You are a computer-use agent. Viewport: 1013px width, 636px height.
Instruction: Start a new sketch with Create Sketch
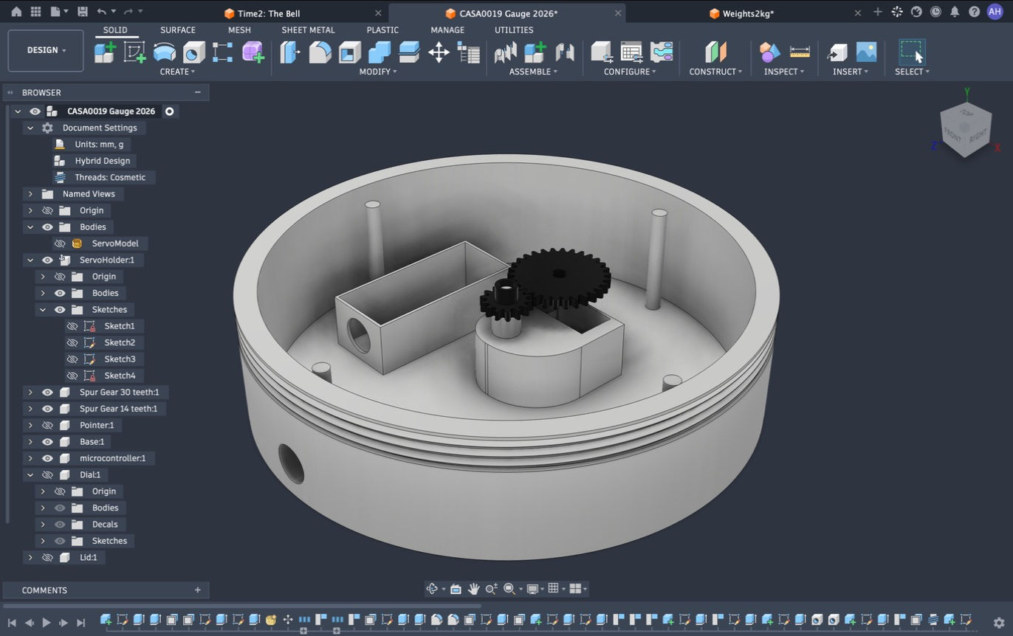[134, 52]
